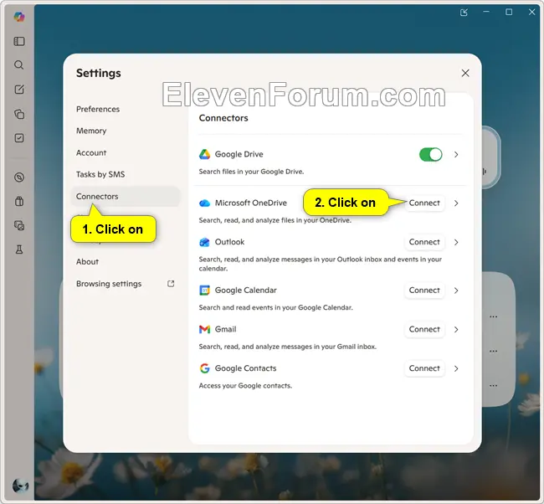Open search from the sidebar magnifier
The height and width of the screenshot is (504, 544).
click(x=19, y=65)
